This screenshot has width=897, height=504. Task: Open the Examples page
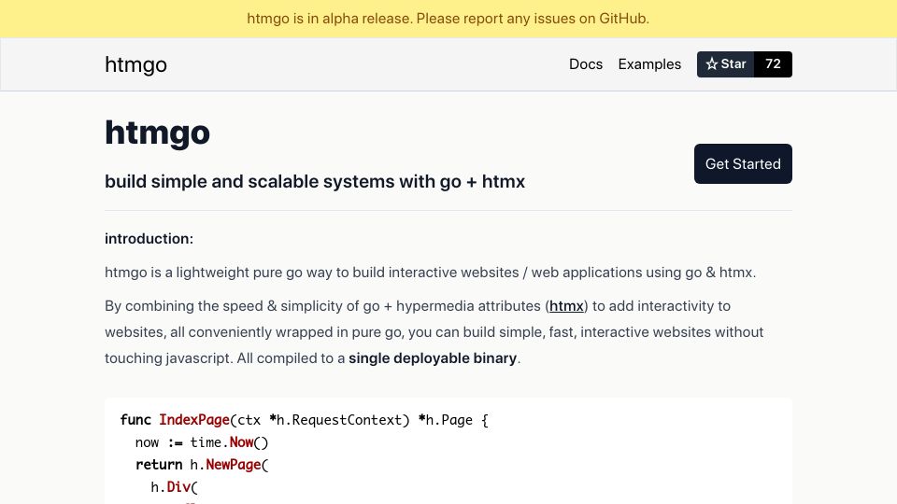click(x=649, y=64)
